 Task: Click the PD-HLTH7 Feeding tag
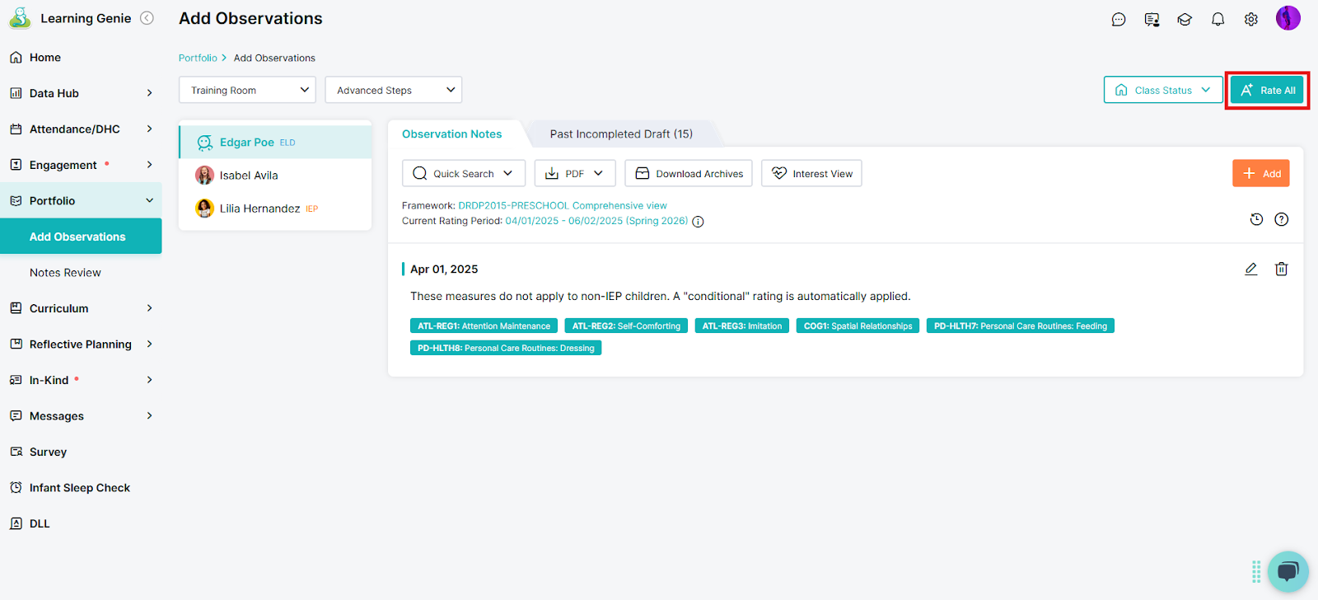[1021, 326]
